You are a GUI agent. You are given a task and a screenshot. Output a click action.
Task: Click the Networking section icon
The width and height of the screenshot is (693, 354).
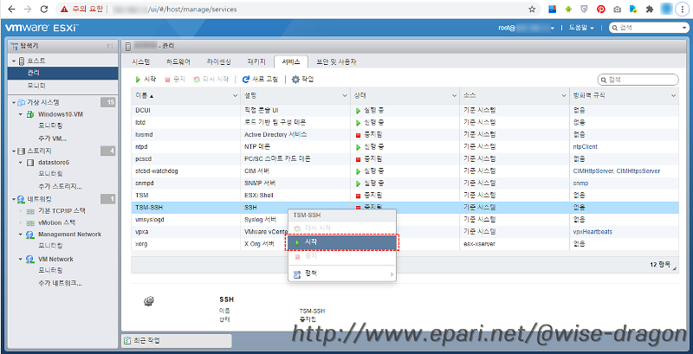pyautogui.click(x=21, y=200)
